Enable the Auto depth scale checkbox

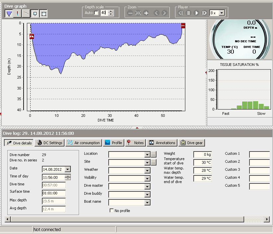(96, 13)
